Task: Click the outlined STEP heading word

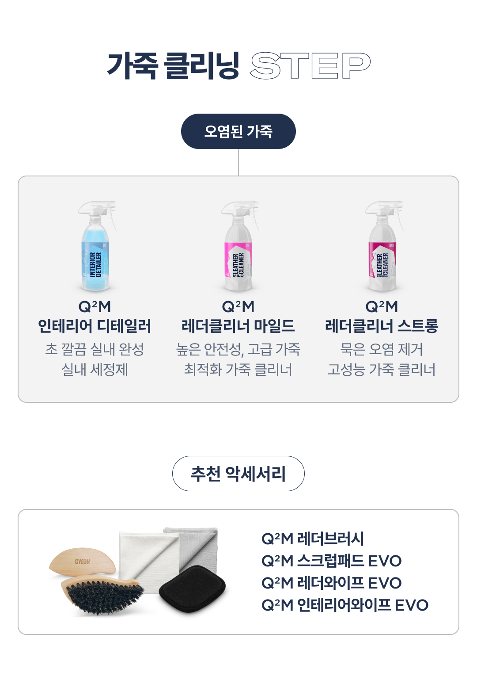Action: point(310,66)
